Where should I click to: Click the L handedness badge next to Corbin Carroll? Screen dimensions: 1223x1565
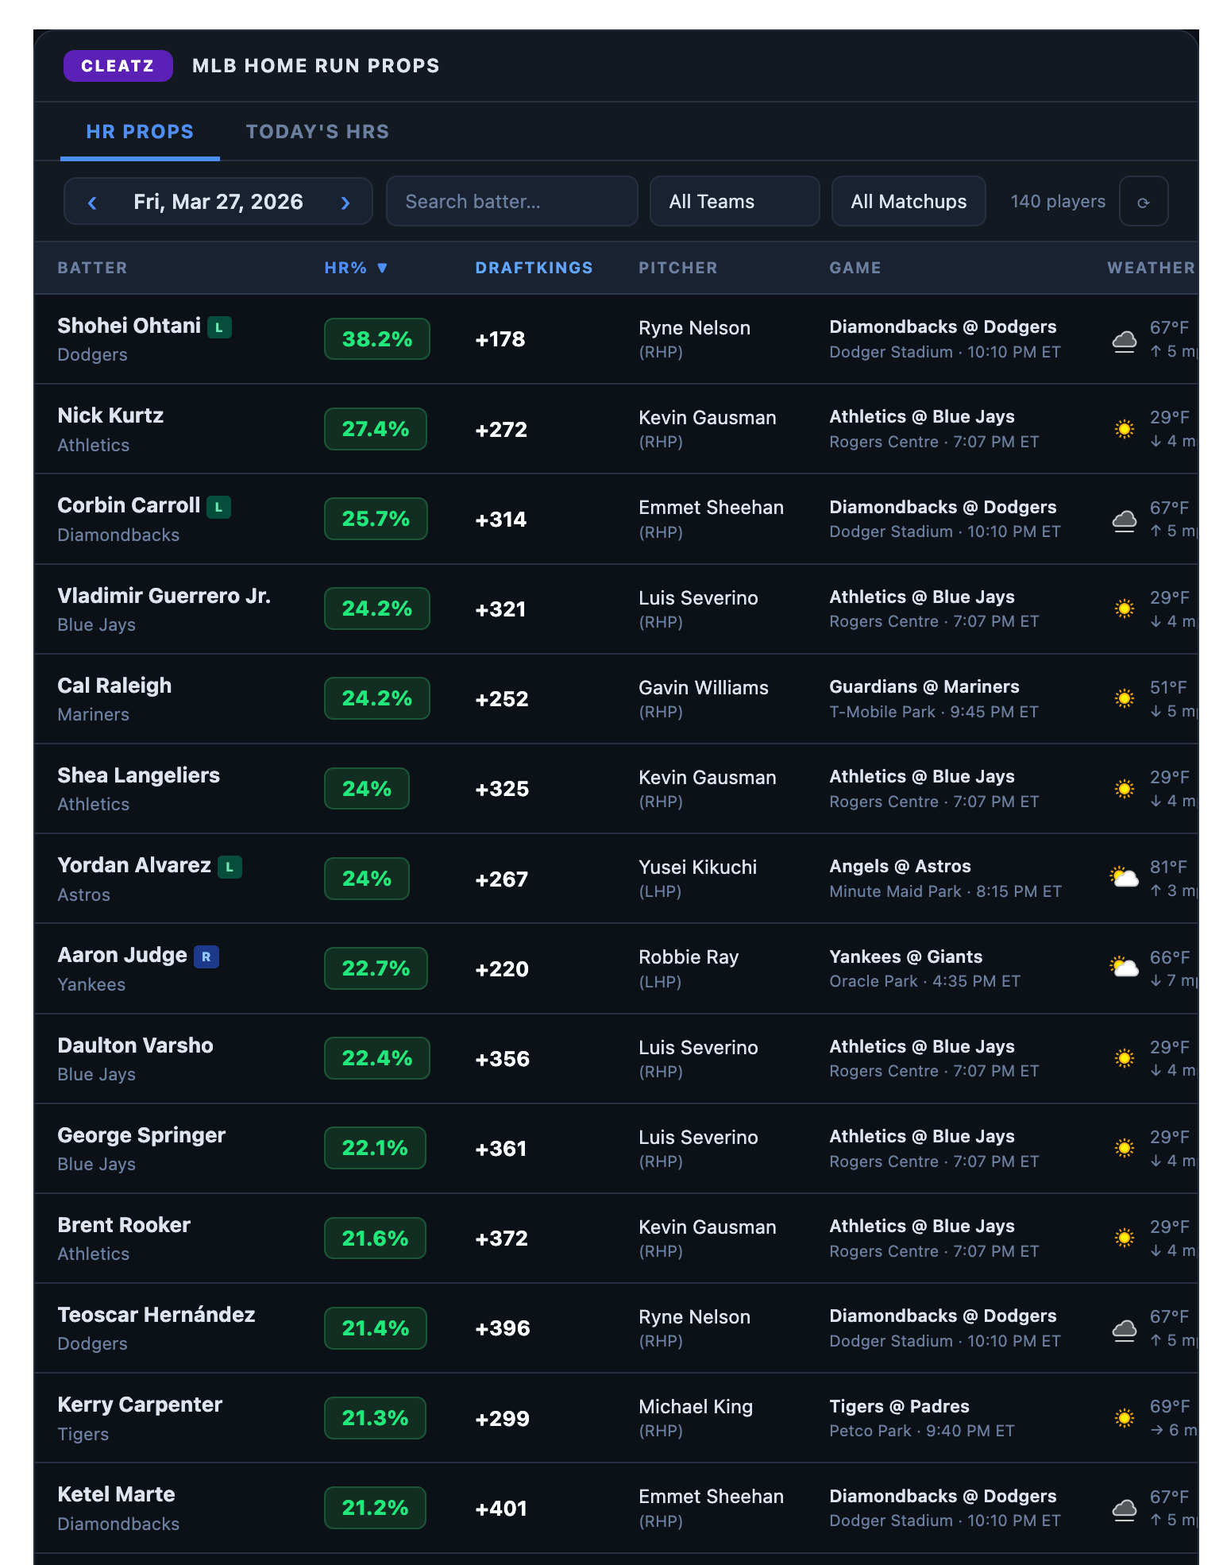click(218, 507)
